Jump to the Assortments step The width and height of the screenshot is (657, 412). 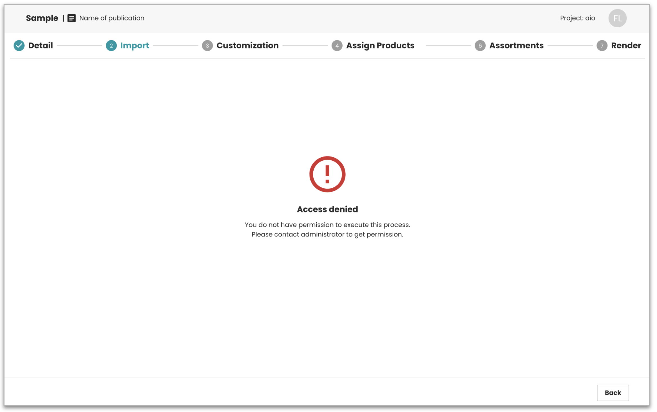click(516, 46)
